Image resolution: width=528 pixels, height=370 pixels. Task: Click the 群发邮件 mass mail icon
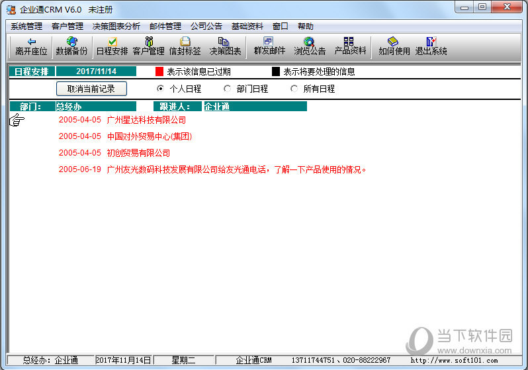pyautogui.click(x=269, y=46)
